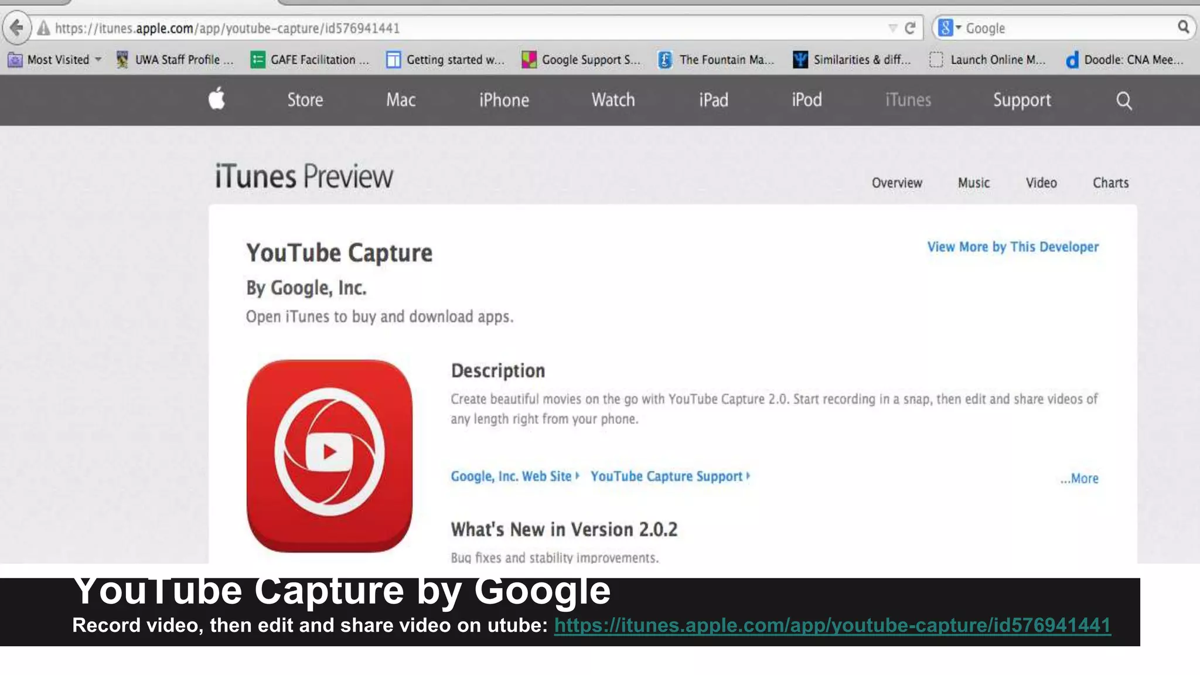
Task: Open the URL history dropdown arrow
Action: click(892, 28)
